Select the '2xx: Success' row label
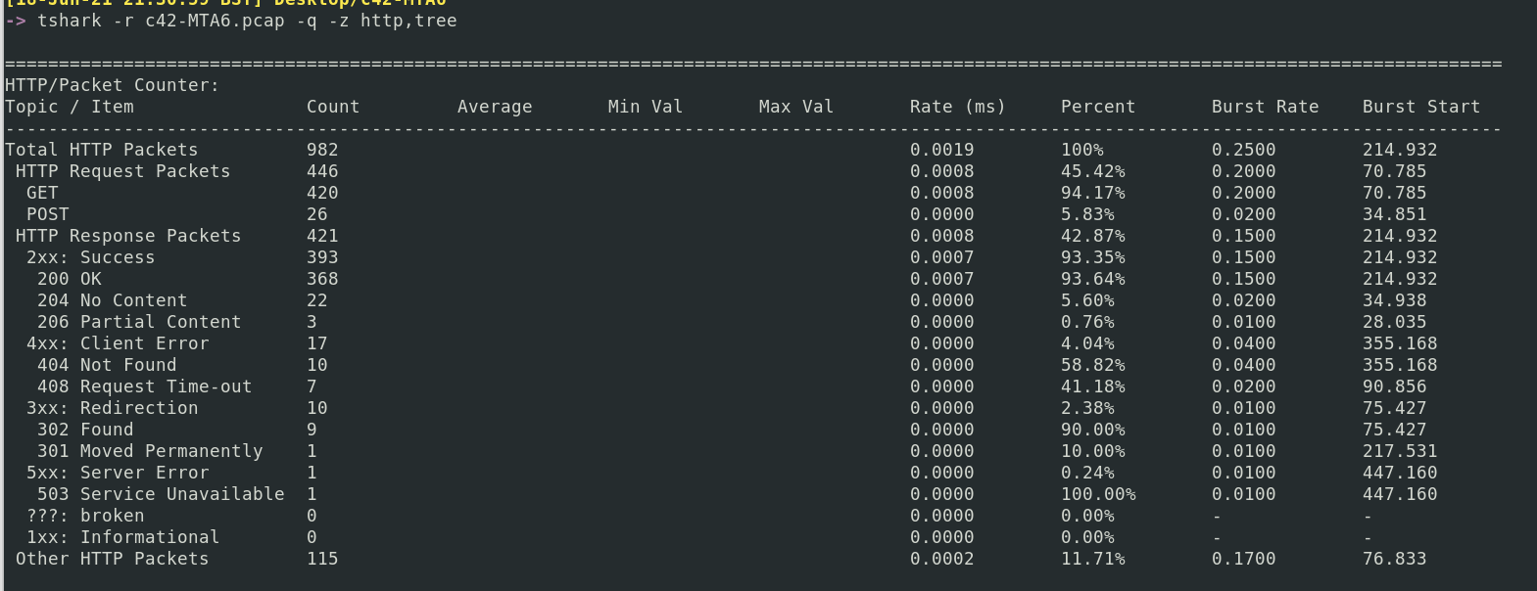 tap(90, 257)
